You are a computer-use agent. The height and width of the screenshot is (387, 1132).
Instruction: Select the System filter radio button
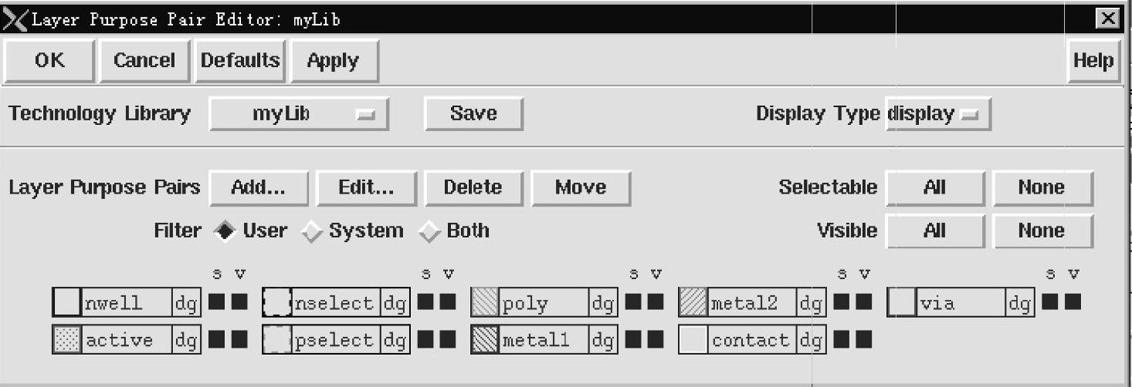click(311, 231)
